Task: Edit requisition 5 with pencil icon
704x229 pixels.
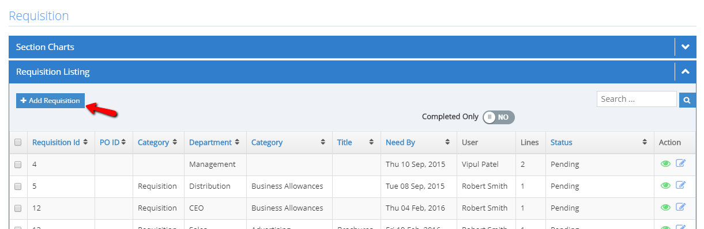Action: [x=680, y=185]
